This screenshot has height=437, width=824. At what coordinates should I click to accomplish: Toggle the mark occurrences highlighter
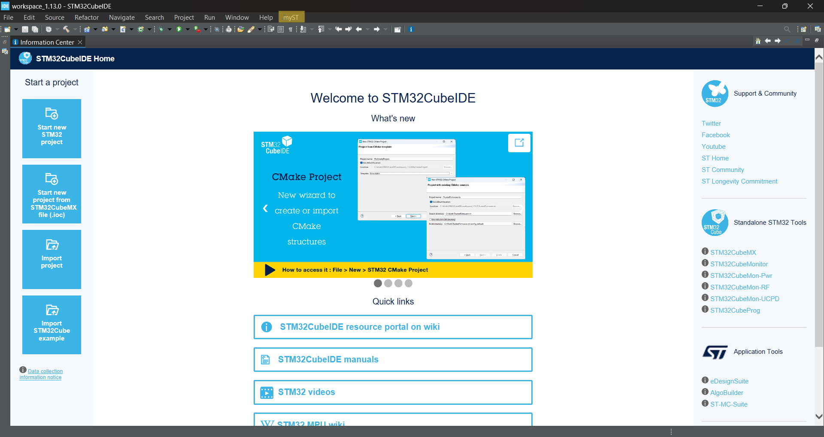tap(253, 29)
